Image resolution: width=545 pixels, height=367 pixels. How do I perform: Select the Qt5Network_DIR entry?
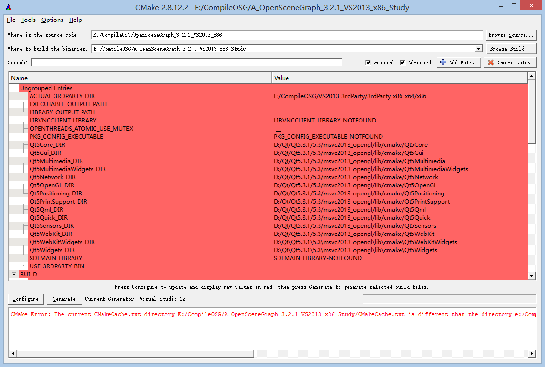point(52,177)
